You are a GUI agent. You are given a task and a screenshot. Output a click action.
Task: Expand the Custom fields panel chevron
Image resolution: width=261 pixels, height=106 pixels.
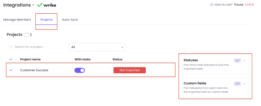click(x=244, y=84)
